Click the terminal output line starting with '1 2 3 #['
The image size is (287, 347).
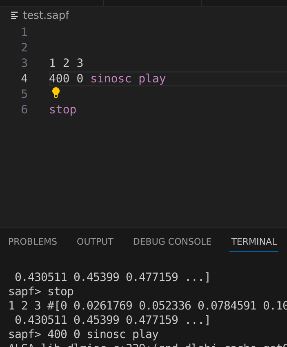tap(122, 306)
